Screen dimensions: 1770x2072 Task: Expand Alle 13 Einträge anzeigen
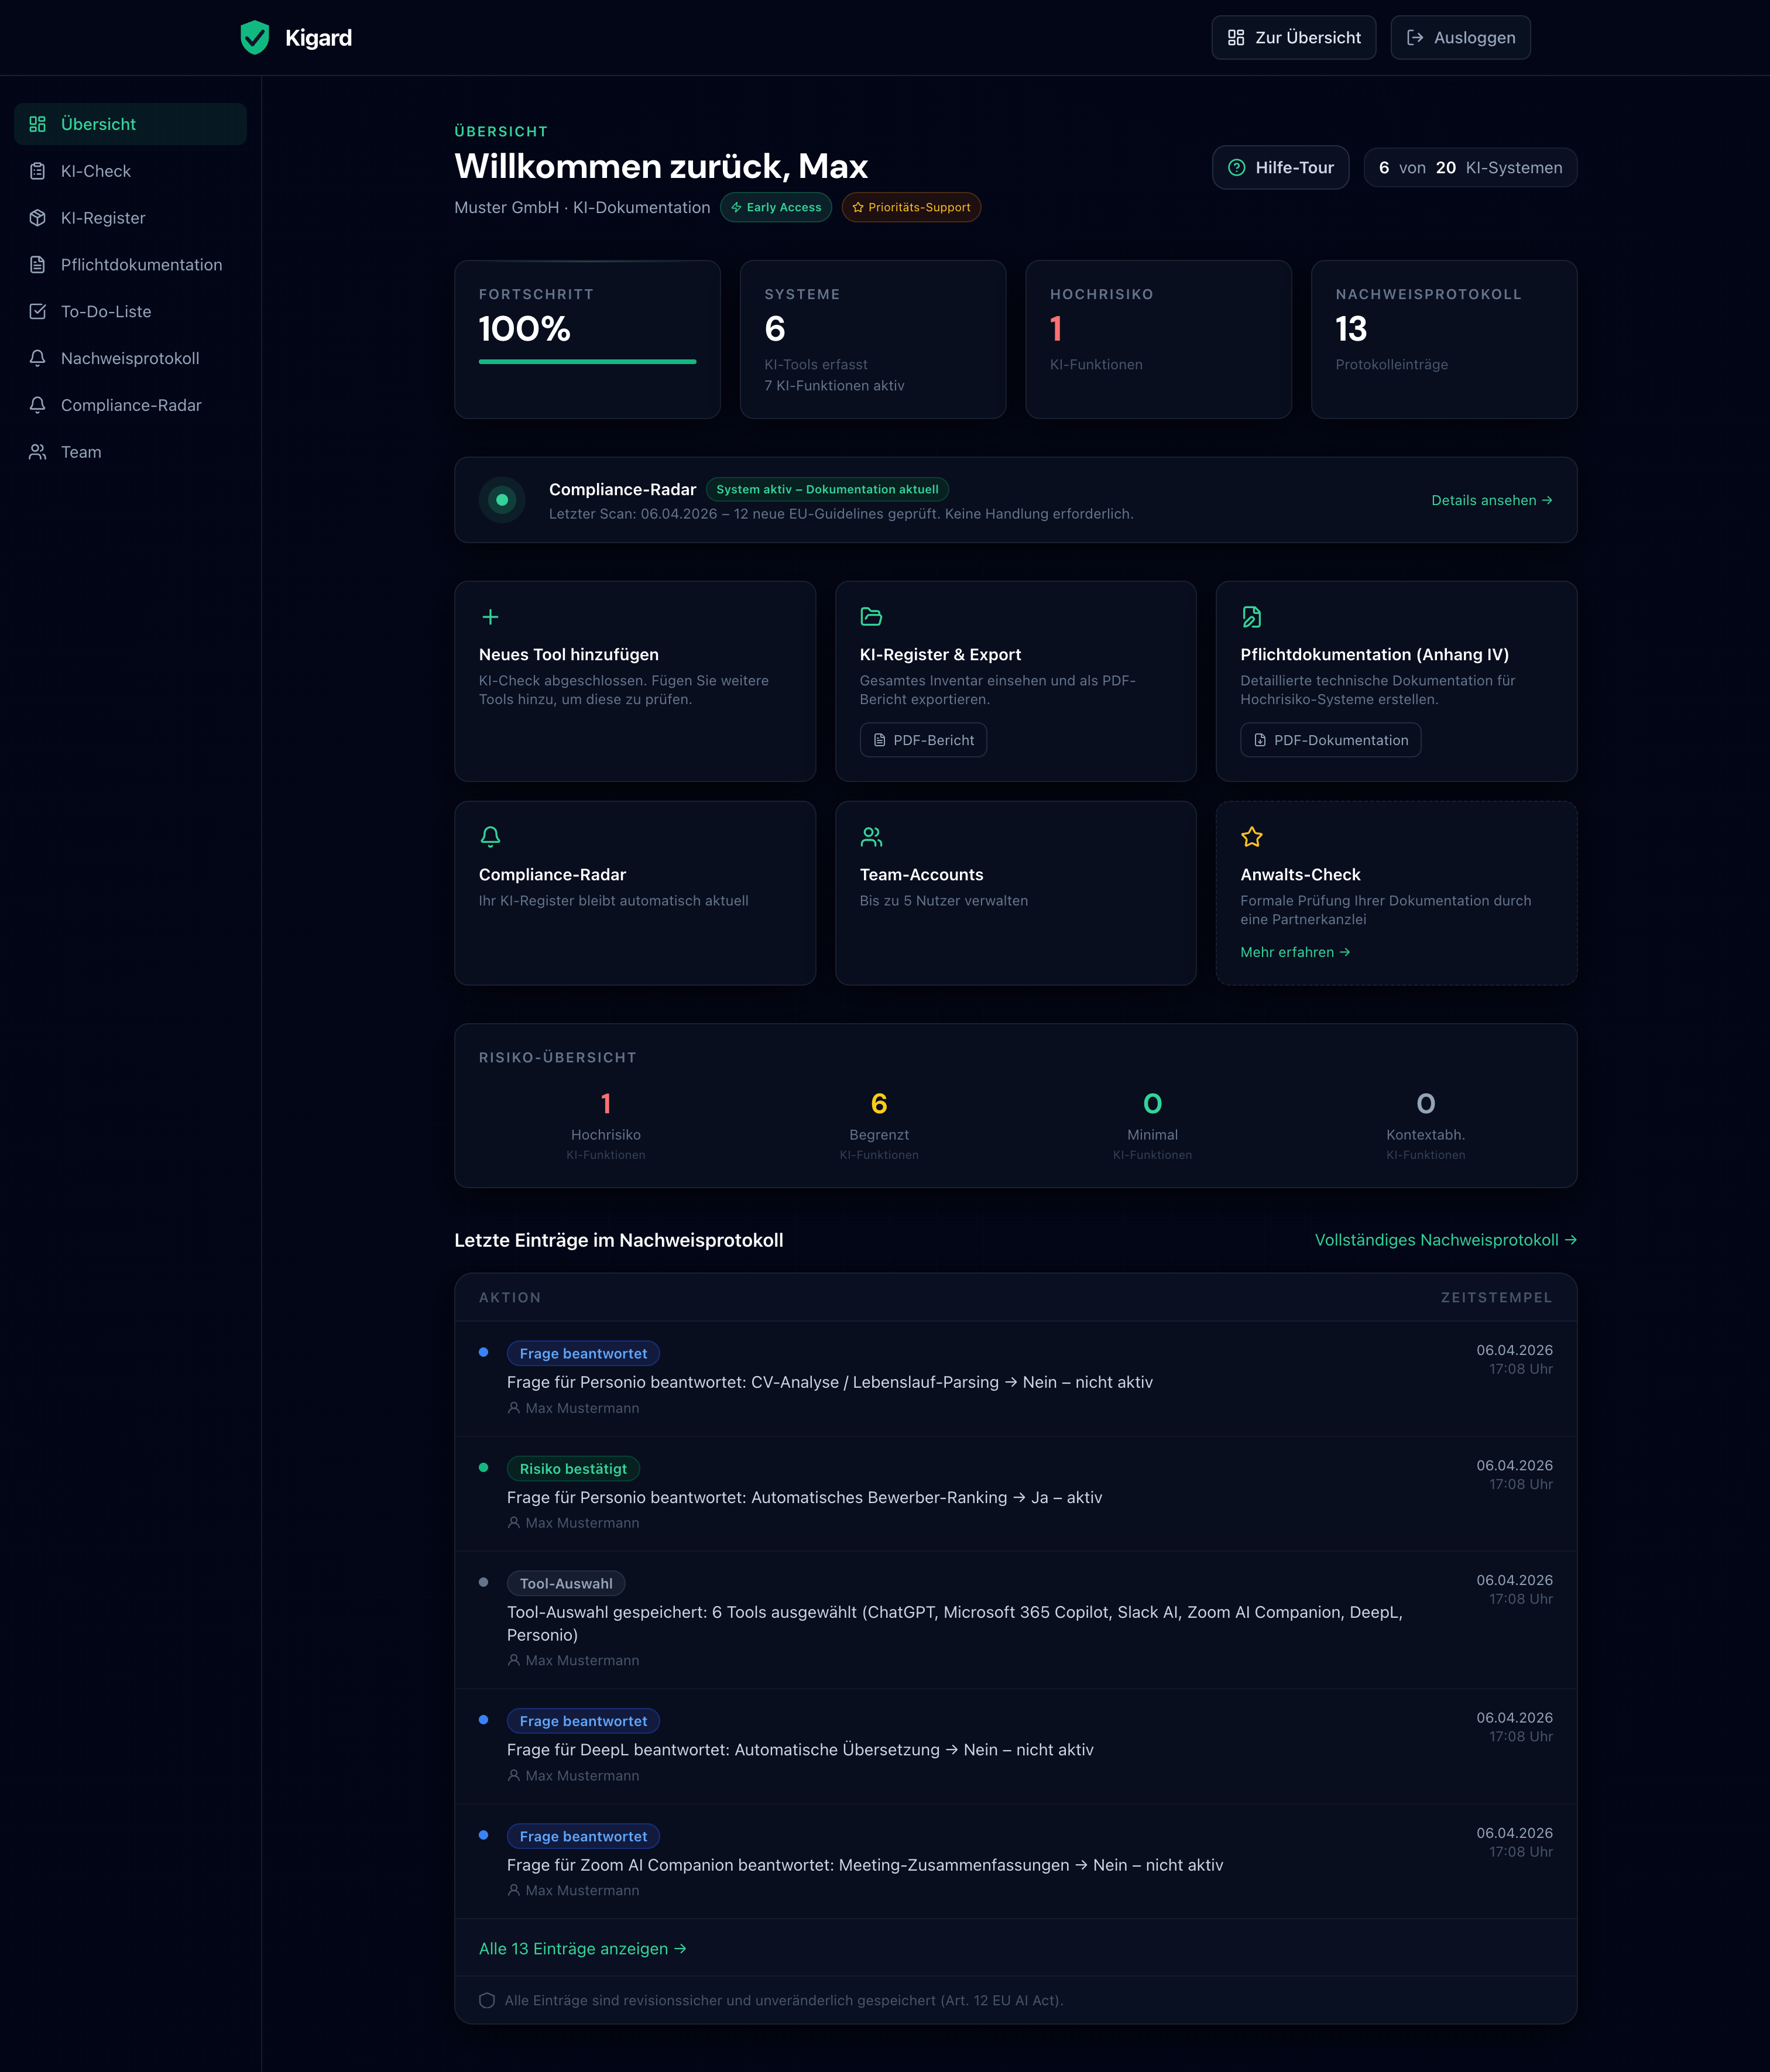(x=582, y=1948)
